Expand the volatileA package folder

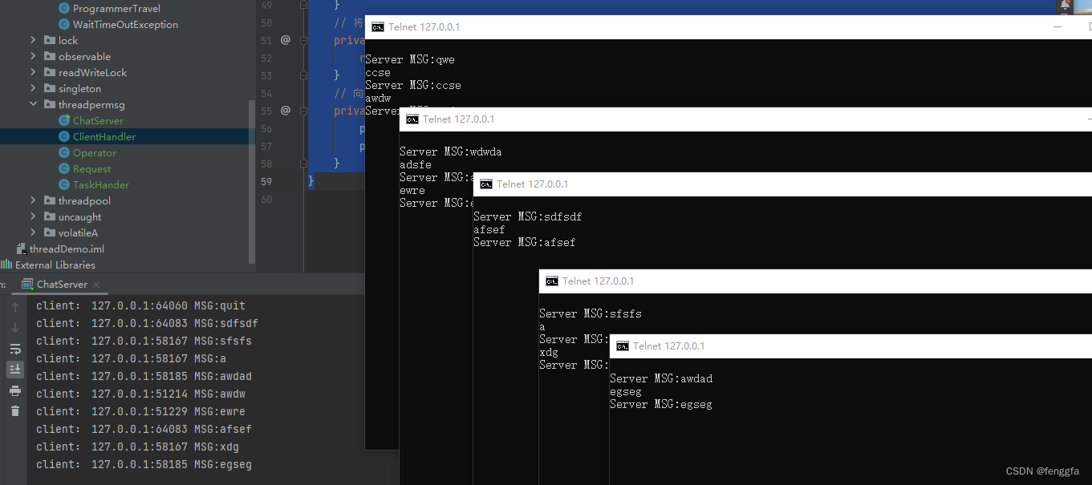(x=33, y=232)
